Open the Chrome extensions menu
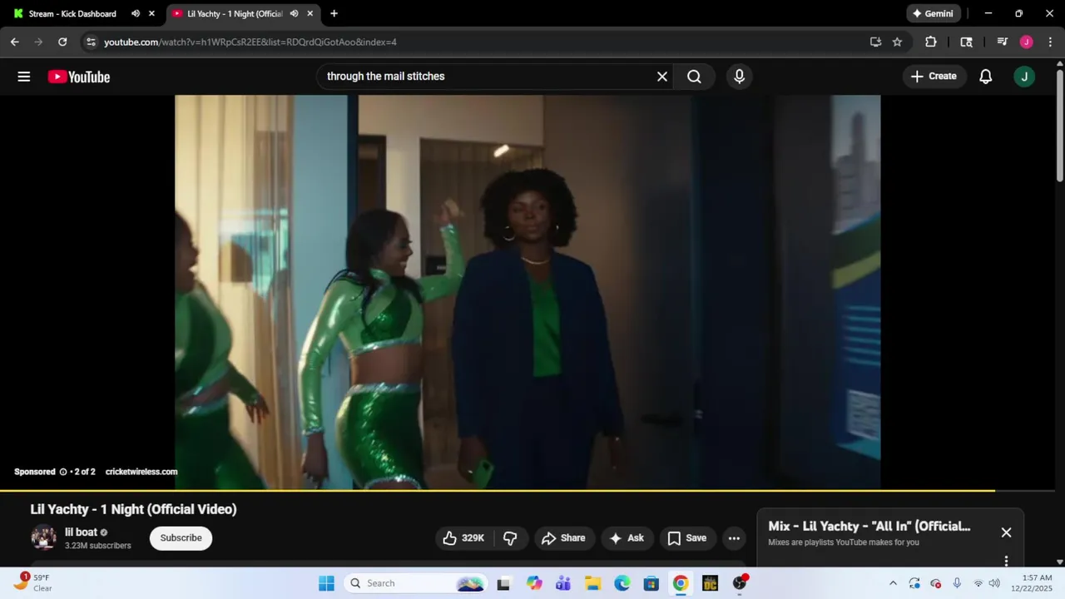This screenshot has width=1065, height=599. 931,42
